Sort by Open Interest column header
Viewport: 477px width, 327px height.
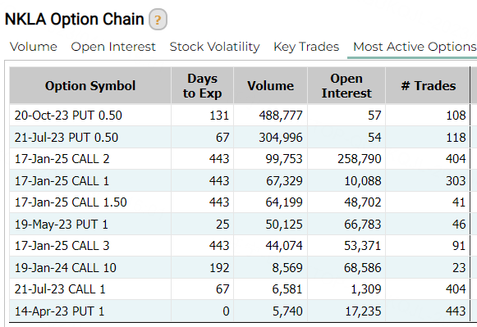coord(346,85)
